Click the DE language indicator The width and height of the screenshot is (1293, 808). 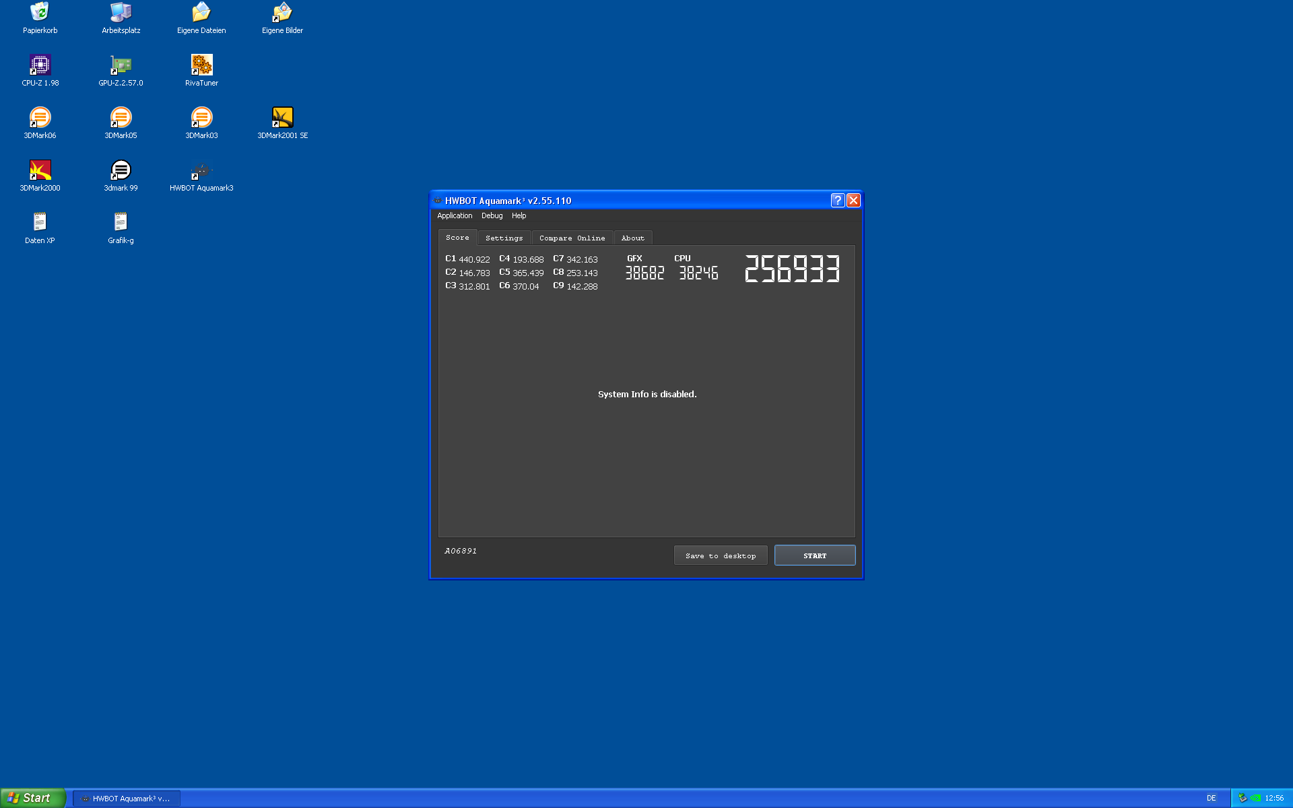point(1211,799)
